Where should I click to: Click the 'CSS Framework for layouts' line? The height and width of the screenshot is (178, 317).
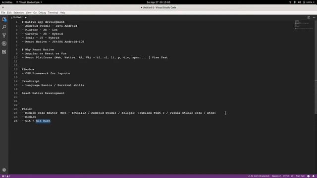tap(46, 74)
